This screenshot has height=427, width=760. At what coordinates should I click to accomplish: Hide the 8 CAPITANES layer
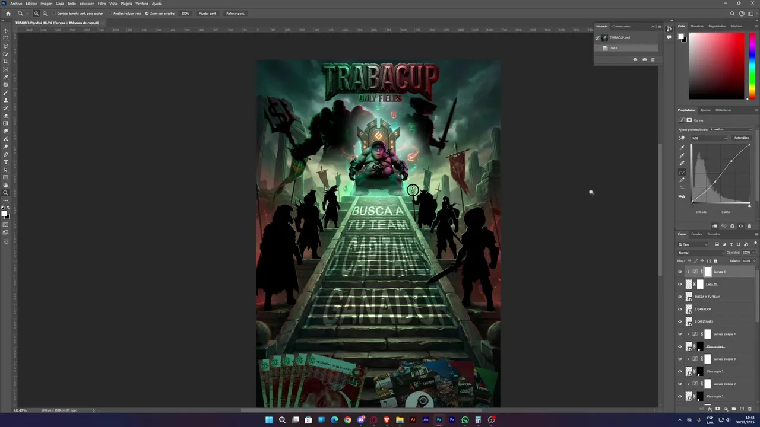click(680, 321)
